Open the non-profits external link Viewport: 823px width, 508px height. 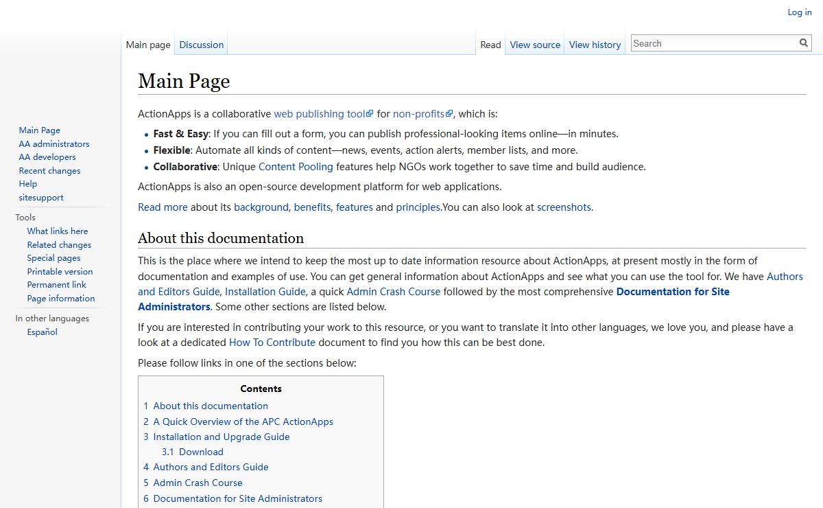coord(423,114)
